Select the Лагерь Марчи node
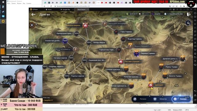Viewport: 197px width, 111px height. coord(89,43)
